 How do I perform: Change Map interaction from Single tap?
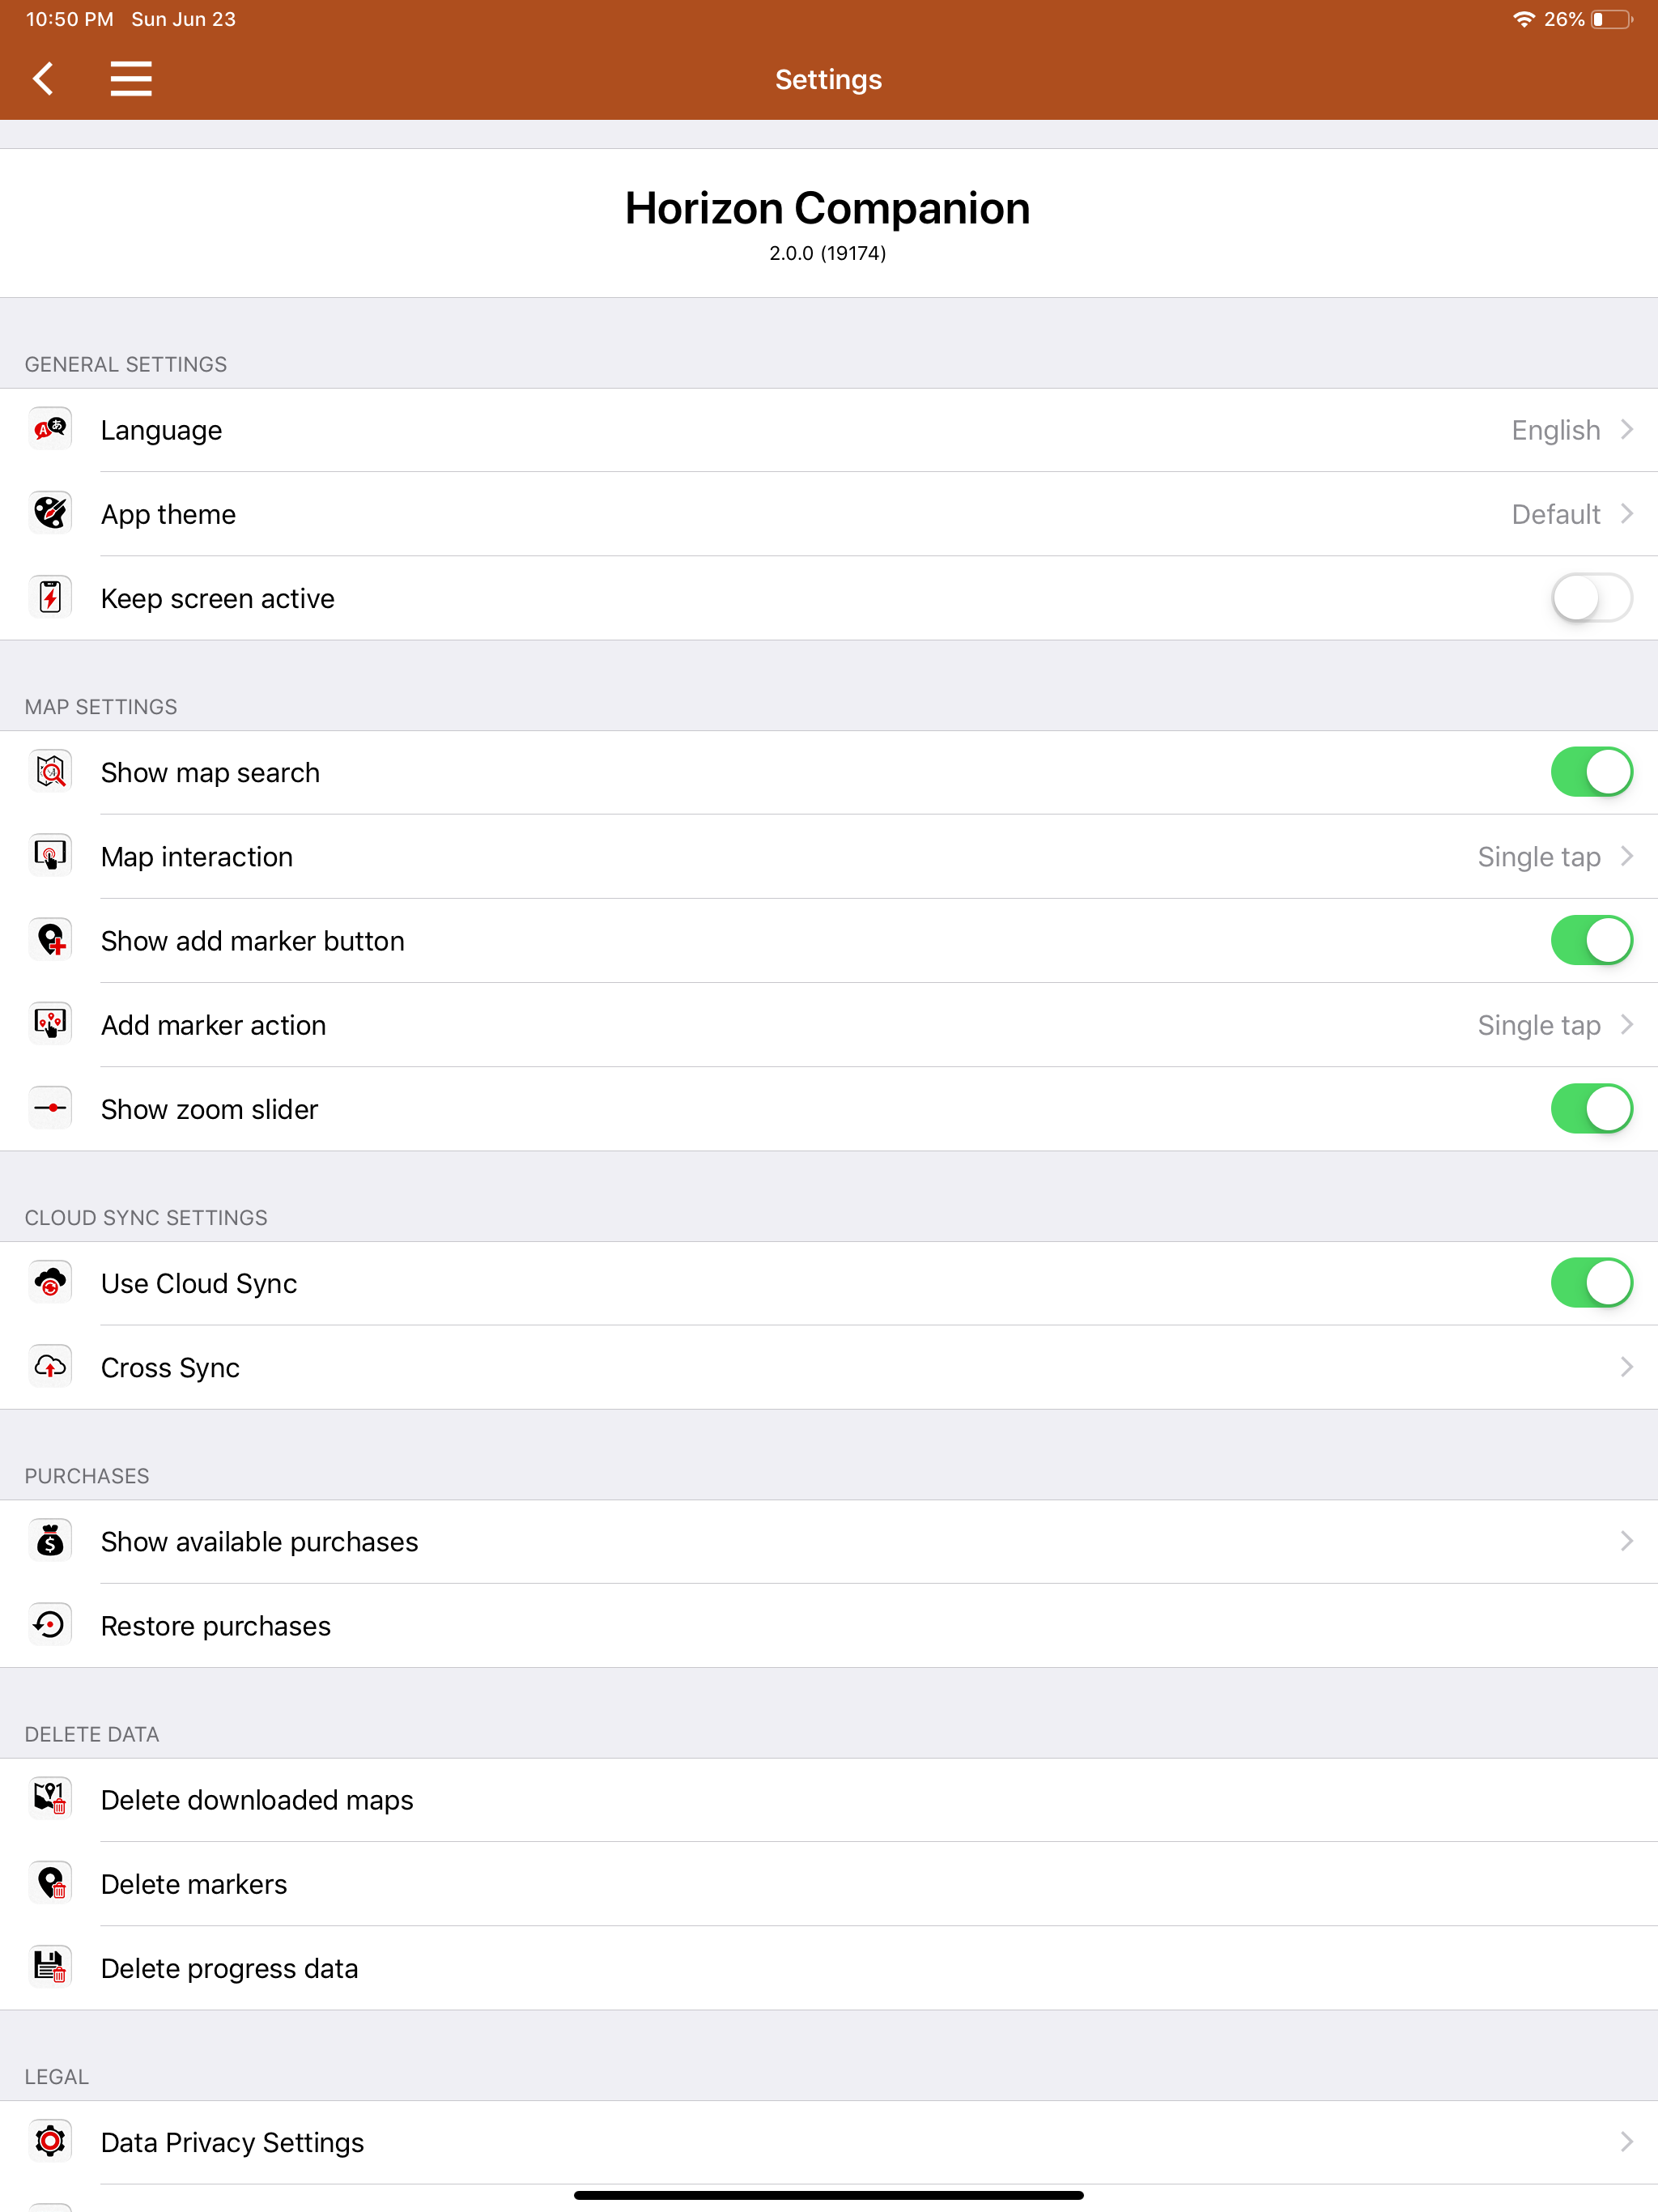pyautogui.click(x=829, y=857)
